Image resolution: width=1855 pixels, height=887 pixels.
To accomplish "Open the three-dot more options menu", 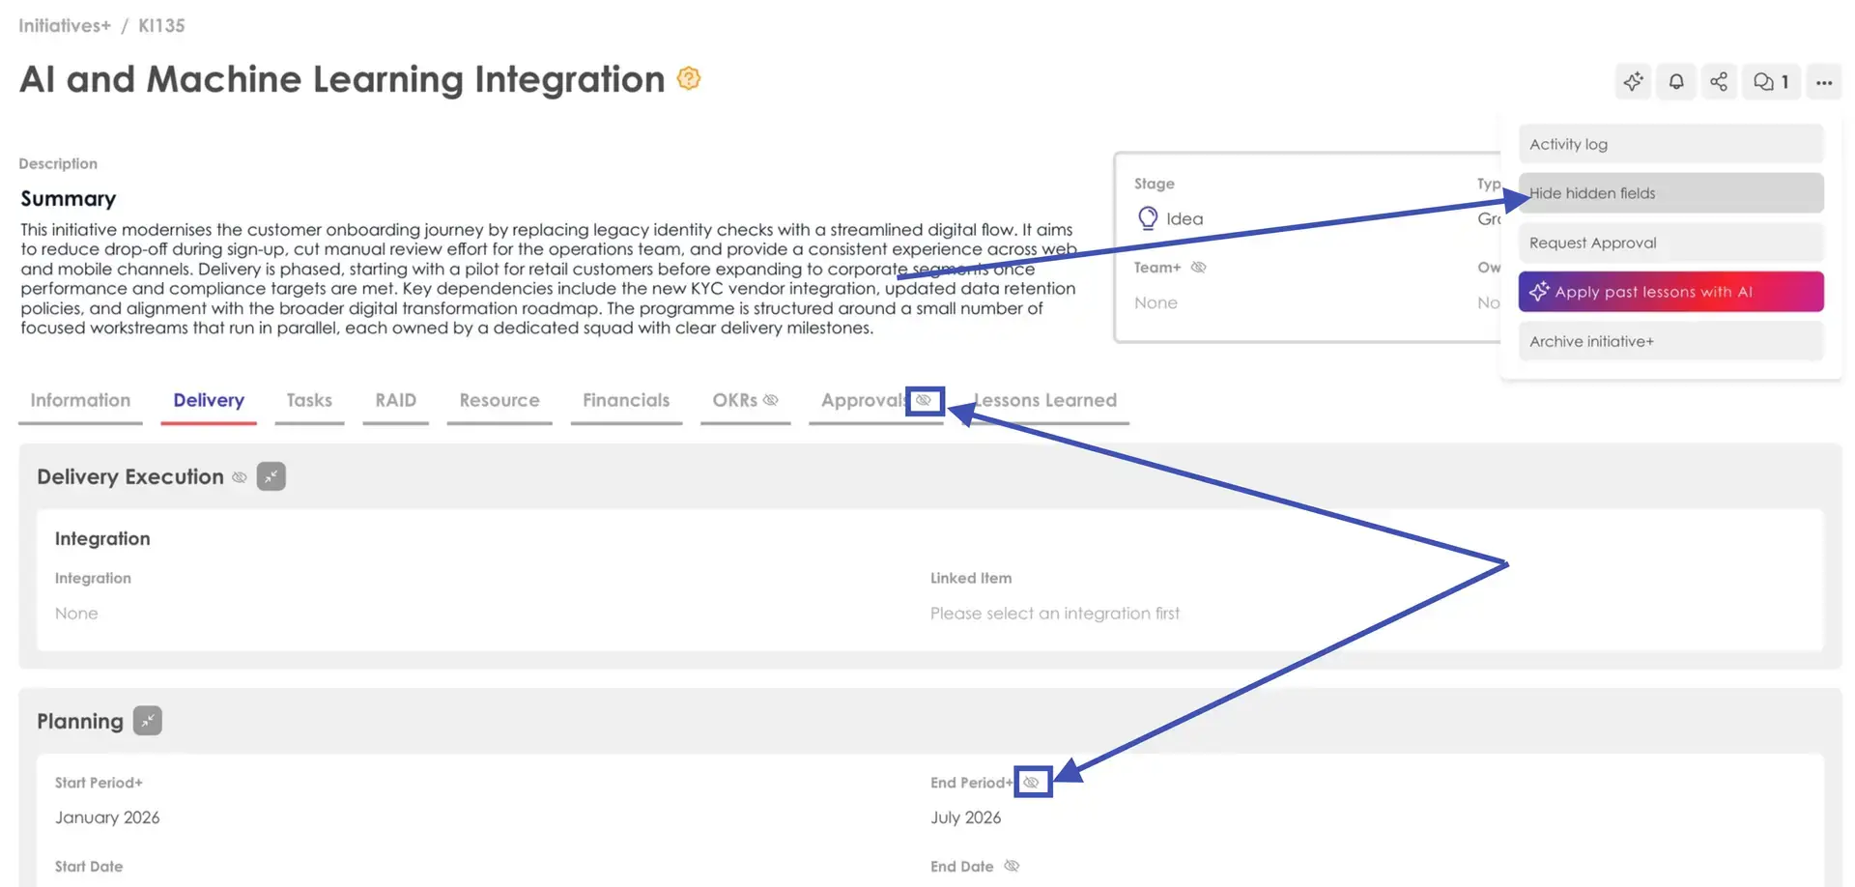I will click(x=1824, y=82).
